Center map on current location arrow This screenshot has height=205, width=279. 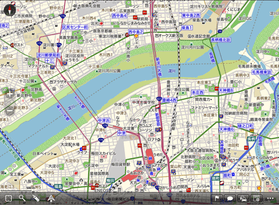[51, 198]
